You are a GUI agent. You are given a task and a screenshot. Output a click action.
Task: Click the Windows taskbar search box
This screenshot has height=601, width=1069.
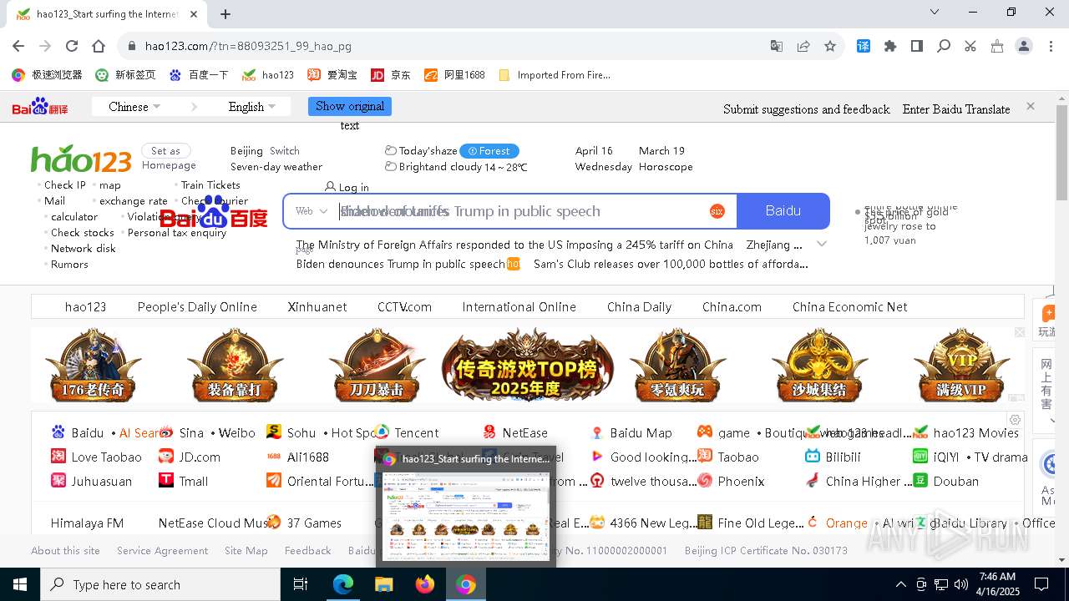pyautogui.click(x=160, y=584)
